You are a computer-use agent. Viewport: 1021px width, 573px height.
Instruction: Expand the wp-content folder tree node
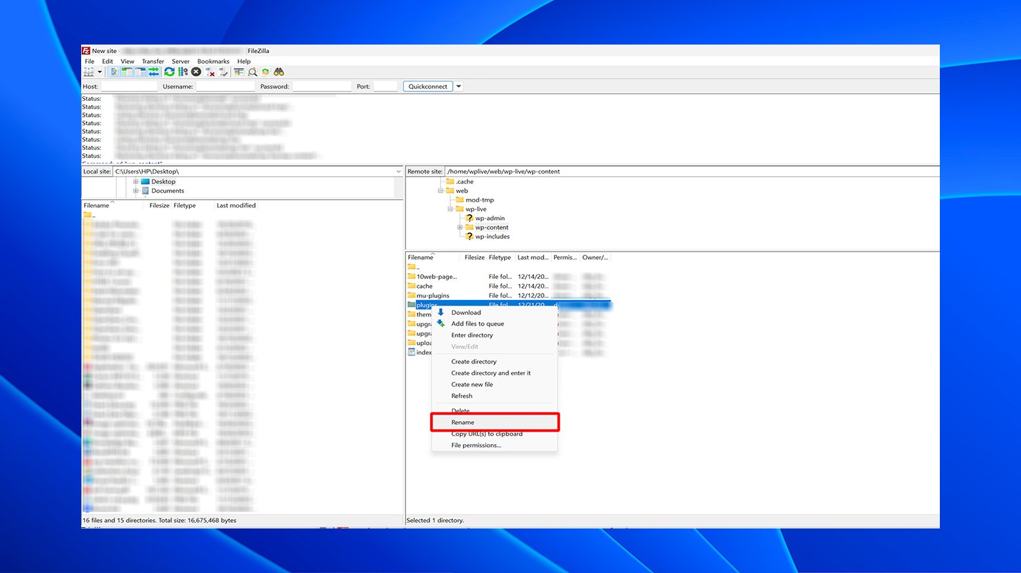460,228
